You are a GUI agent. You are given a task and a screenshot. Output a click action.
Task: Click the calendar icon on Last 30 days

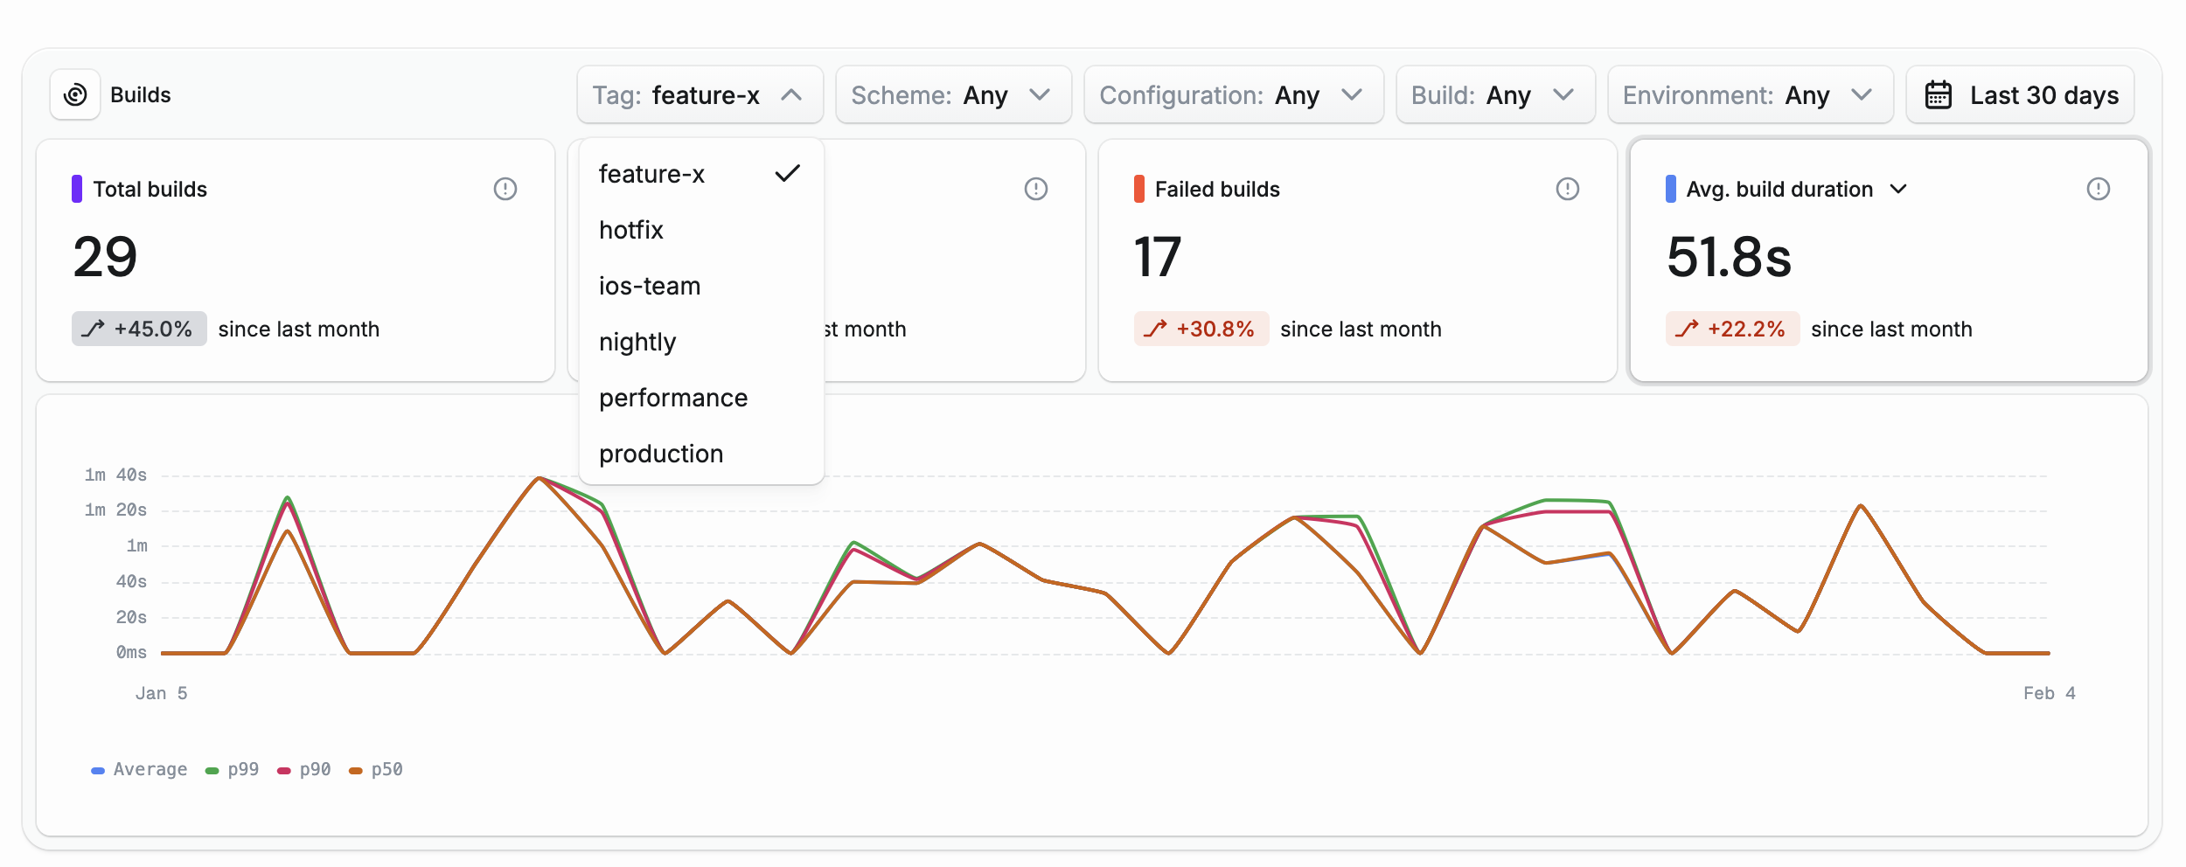click(x=1939, y=94)
